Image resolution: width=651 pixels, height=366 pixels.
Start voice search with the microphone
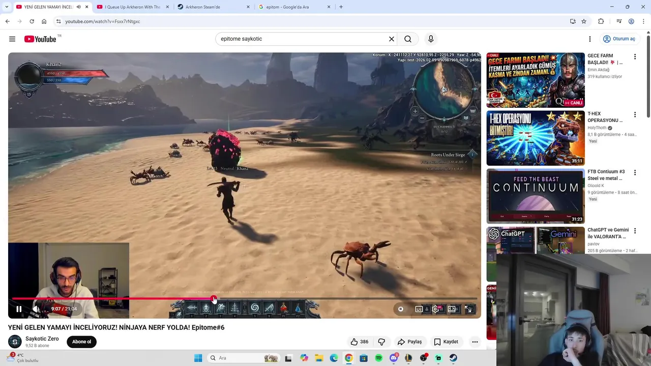click(431, 39)
